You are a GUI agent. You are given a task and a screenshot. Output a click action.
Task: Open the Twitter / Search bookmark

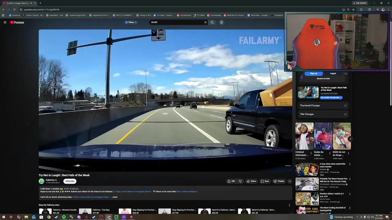click(33, 15)
